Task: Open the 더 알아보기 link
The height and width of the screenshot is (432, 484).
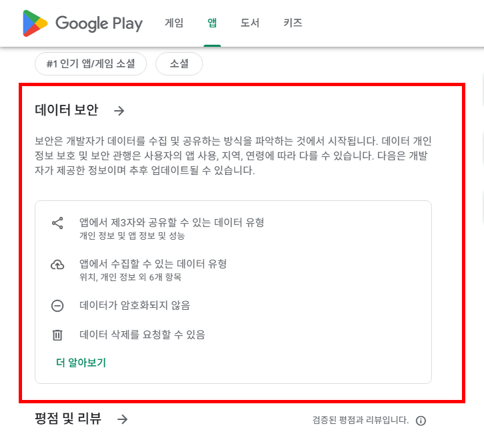Action: [81, 363]
